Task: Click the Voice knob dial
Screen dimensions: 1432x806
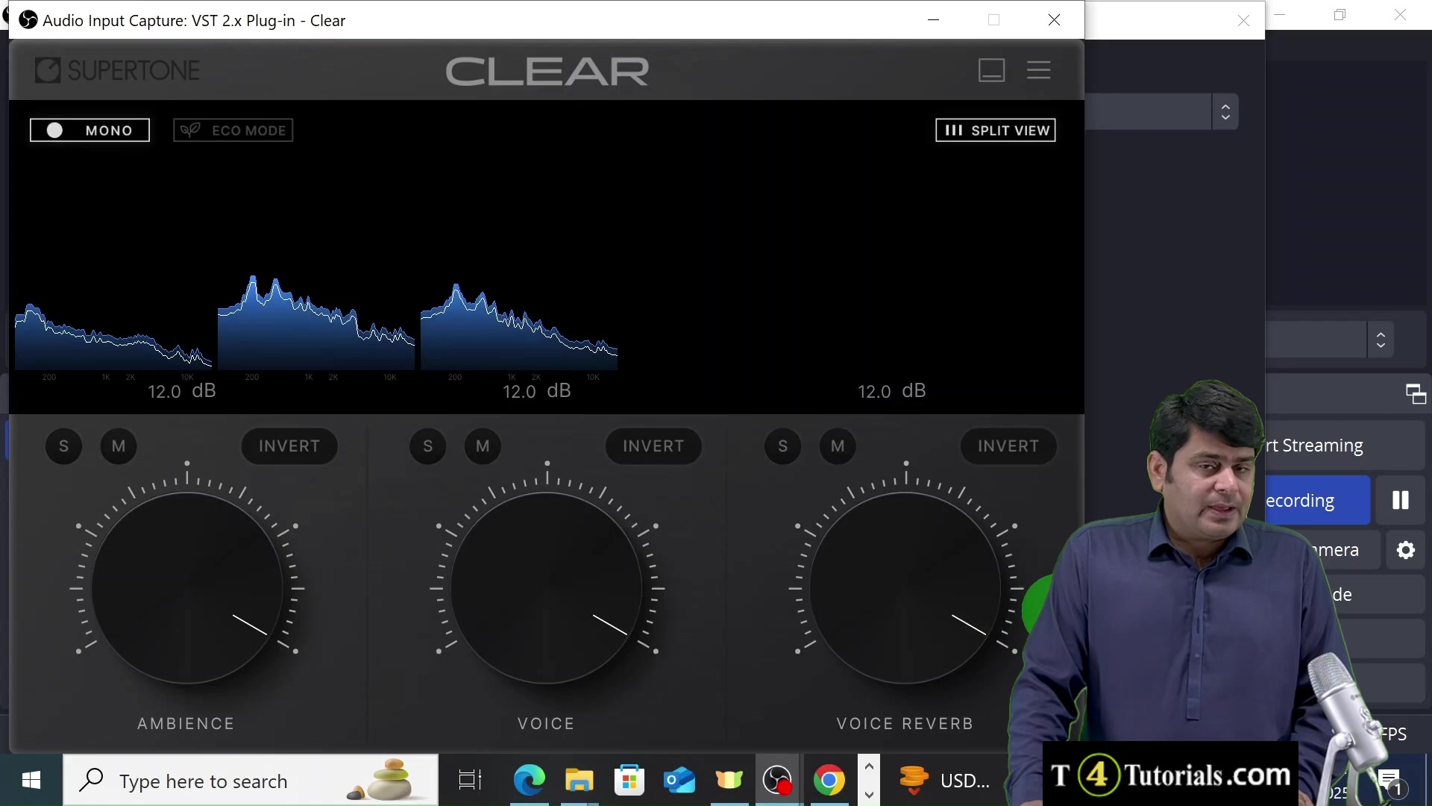Action: coord(547,588)
